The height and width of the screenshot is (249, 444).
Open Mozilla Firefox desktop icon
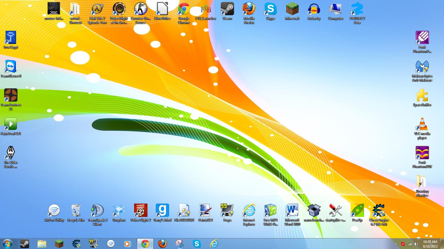tap(249, 13)
